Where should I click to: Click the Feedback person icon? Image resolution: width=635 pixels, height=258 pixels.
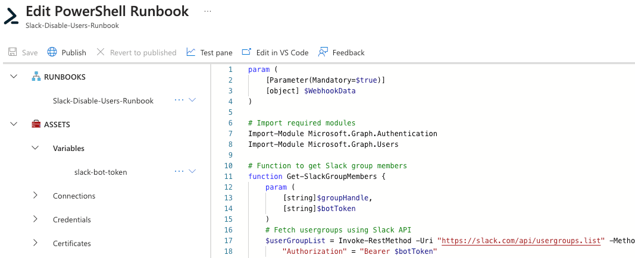tap(323, 52)
